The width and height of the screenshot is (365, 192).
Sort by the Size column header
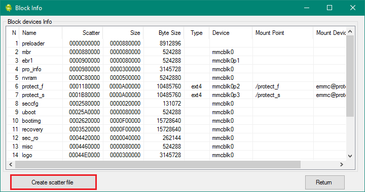[123, 33]
